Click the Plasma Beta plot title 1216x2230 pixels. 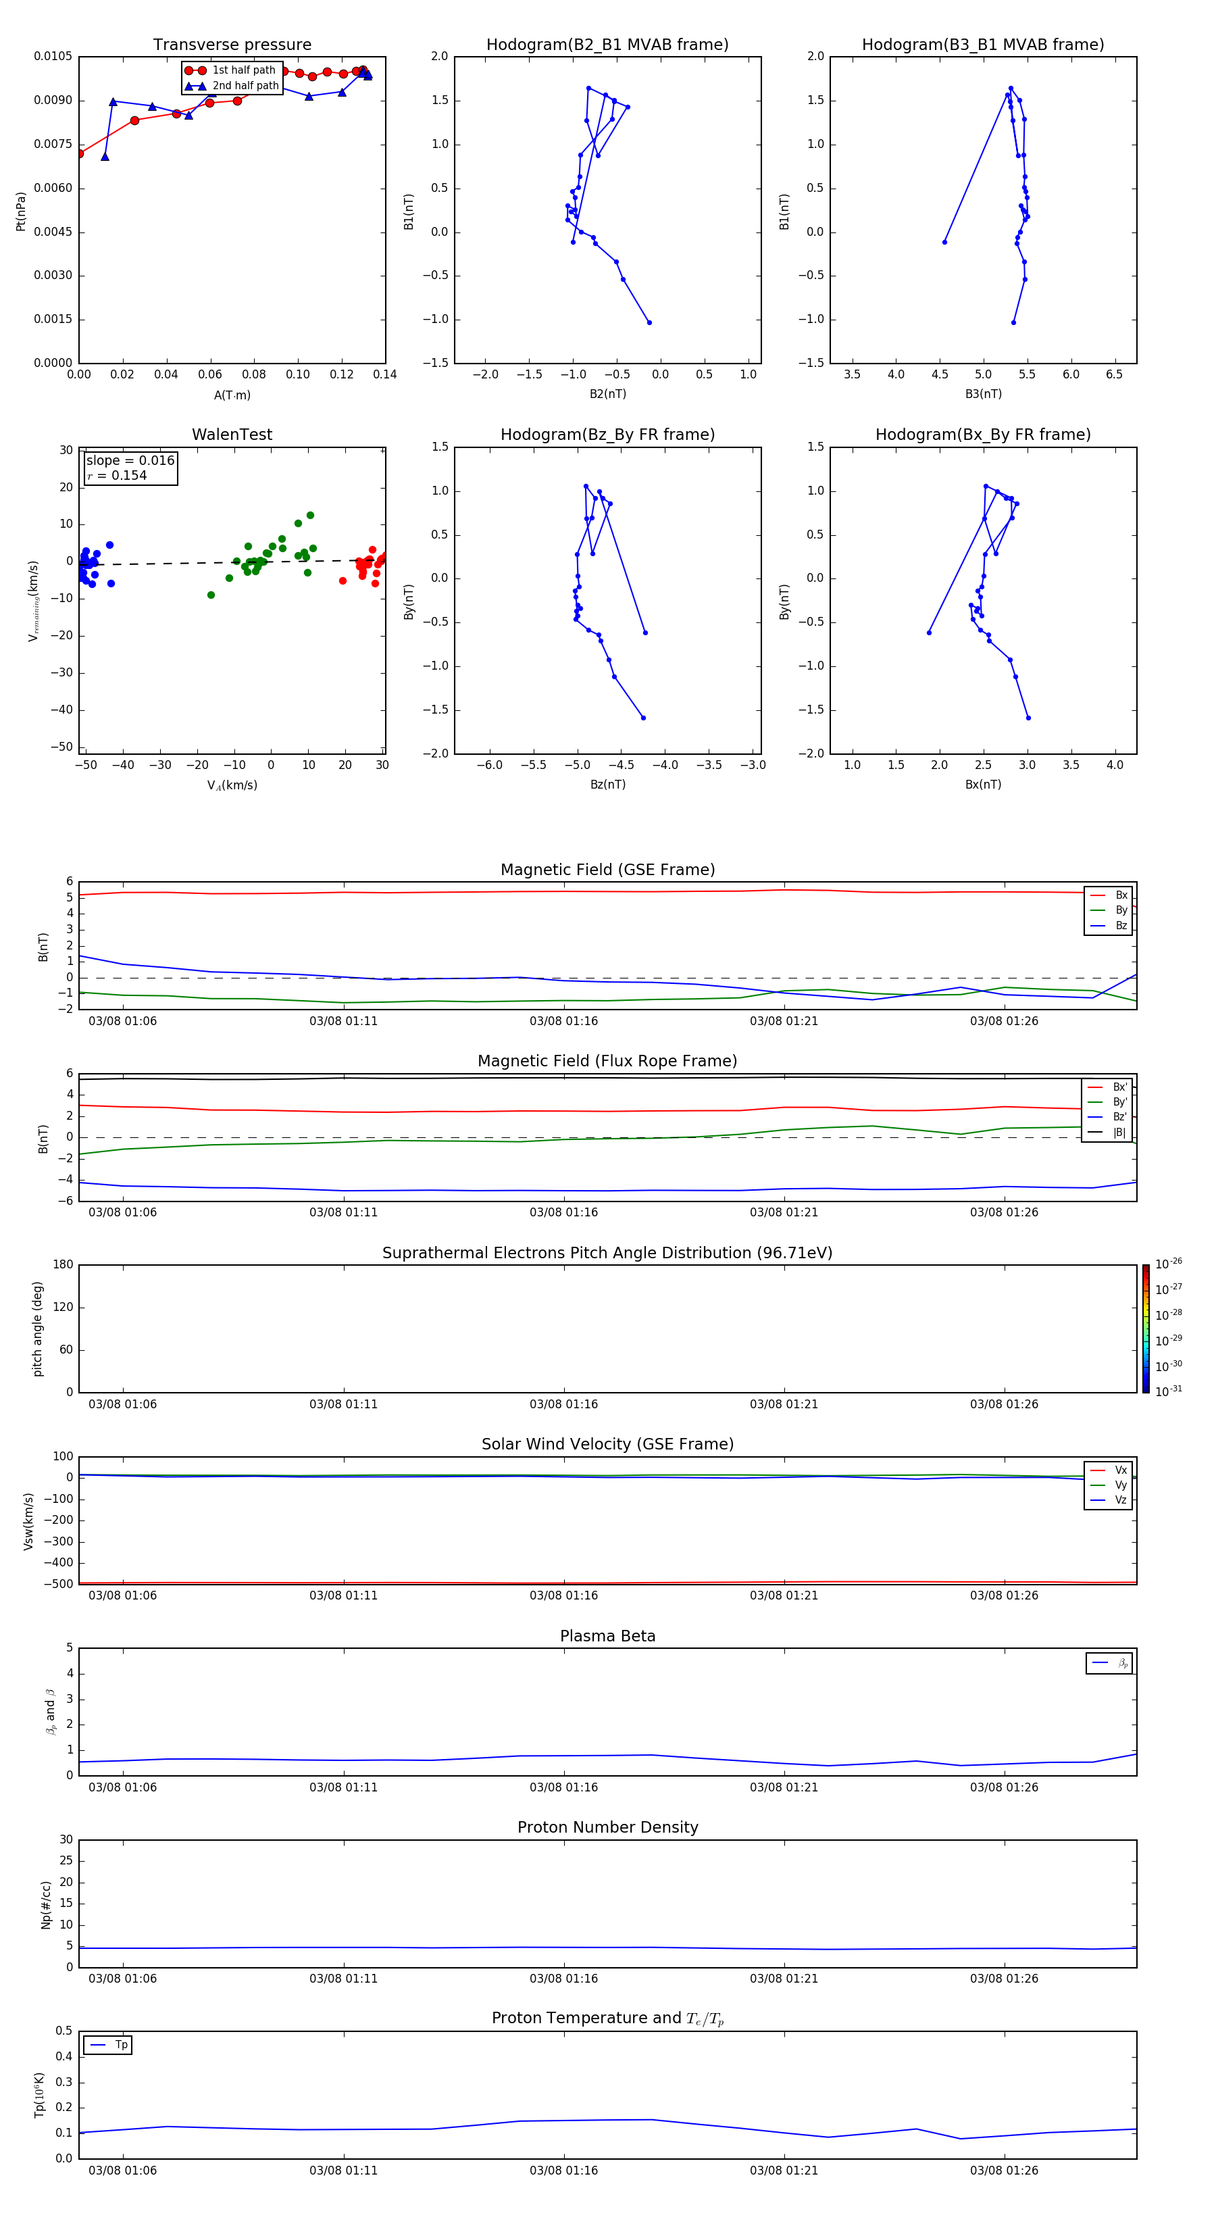pyautogui.click(x=607, y=1637)
